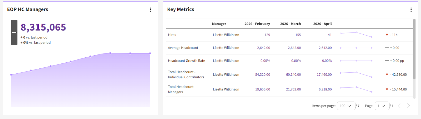Open the Page number dropdown
The image size is (421, 119).
(x=382, y=106)
